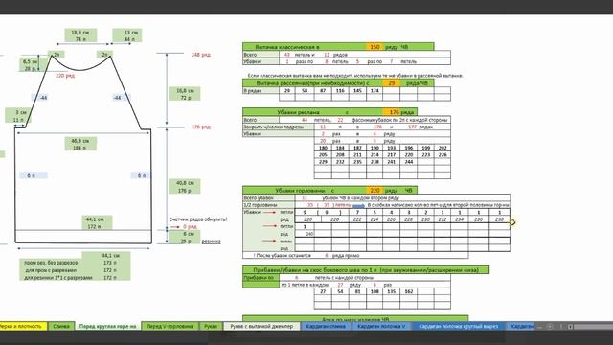This screenshot has height=345, width=613.
Task: Select raglan row cell 205
Action: [323, 155]
